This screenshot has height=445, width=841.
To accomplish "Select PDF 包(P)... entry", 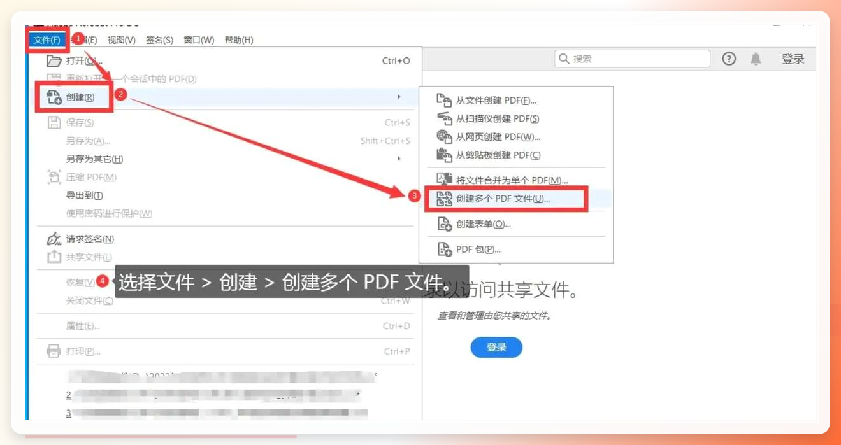I will 478,250.
